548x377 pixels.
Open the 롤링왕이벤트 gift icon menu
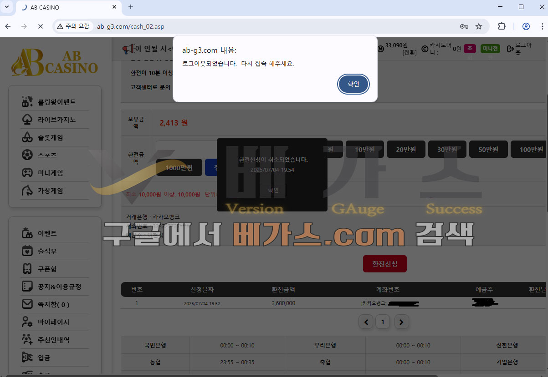click(27, 102)
